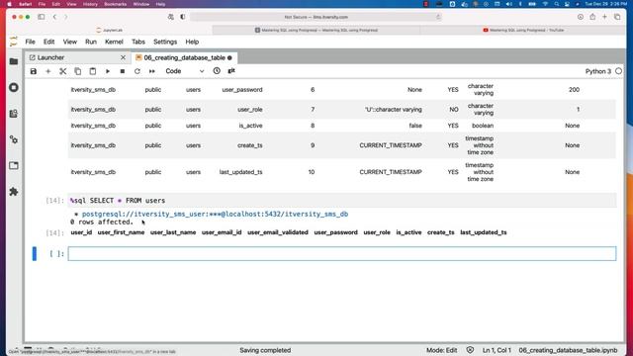Click Ln 1, Col 1 in status bar
Viewport: 633px width, 356px height.
(x=497, y=350)
